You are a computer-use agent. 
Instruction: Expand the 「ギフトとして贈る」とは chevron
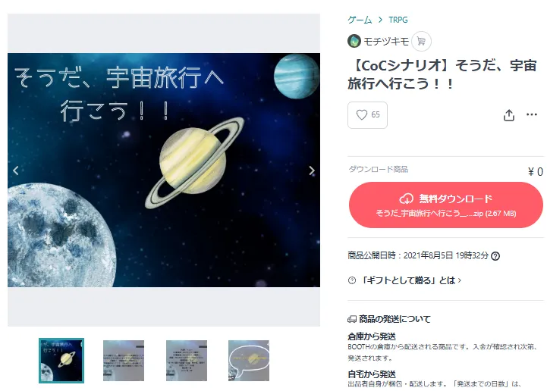460,280
